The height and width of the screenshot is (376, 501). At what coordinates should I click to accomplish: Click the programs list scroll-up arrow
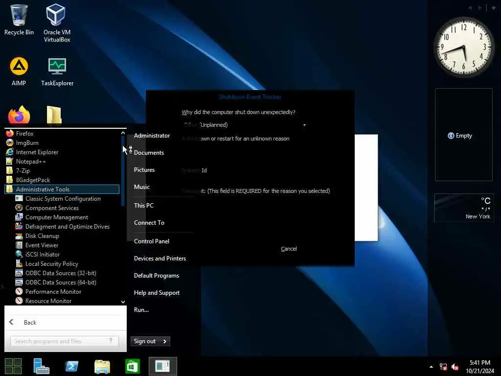tap(123, 132)
